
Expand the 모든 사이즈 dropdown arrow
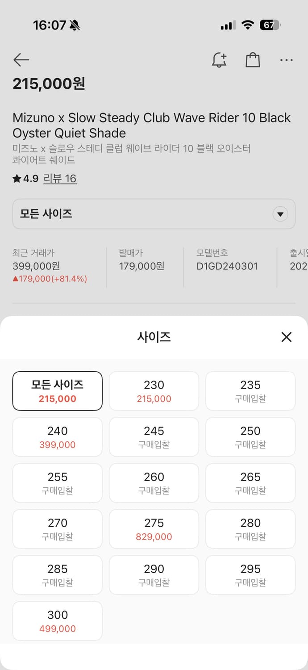pyautogui.click(x=280, y=214)
